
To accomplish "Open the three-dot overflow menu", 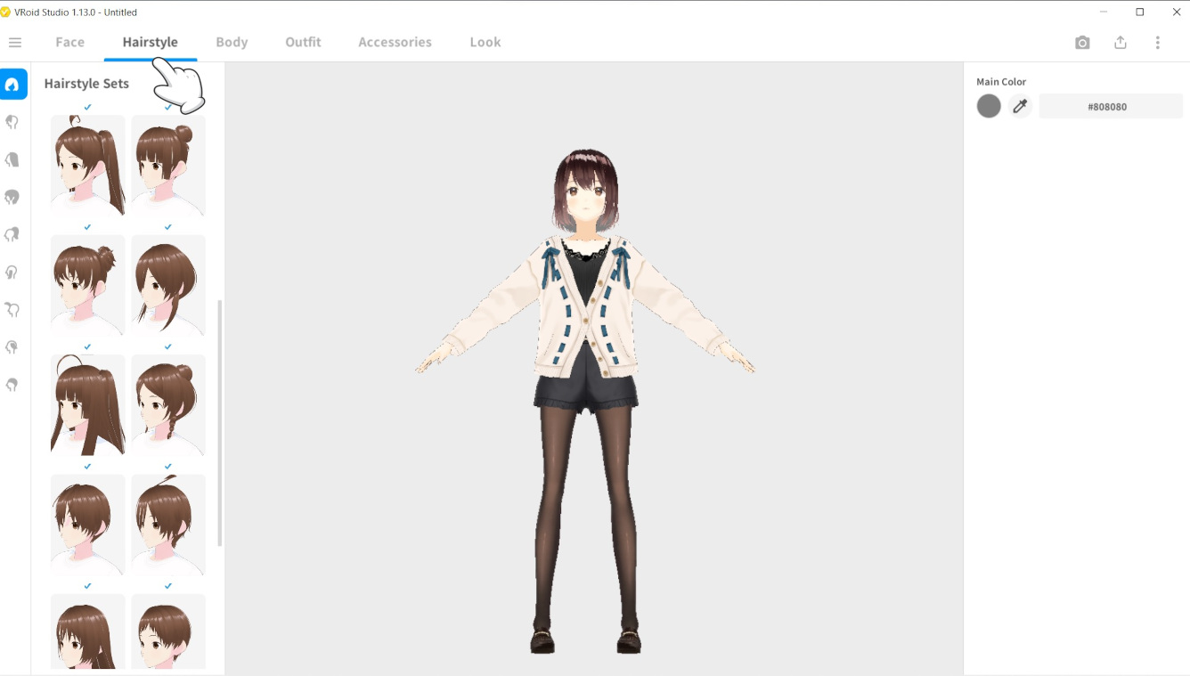I will point(1158,42).
